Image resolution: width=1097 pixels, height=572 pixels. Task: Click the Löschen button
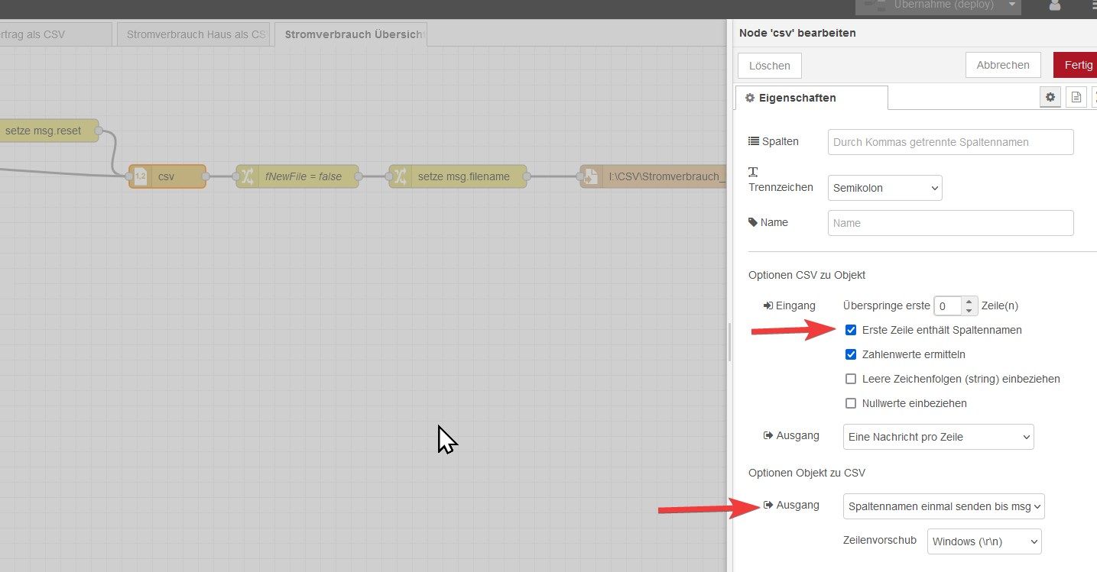coord(770,66)
